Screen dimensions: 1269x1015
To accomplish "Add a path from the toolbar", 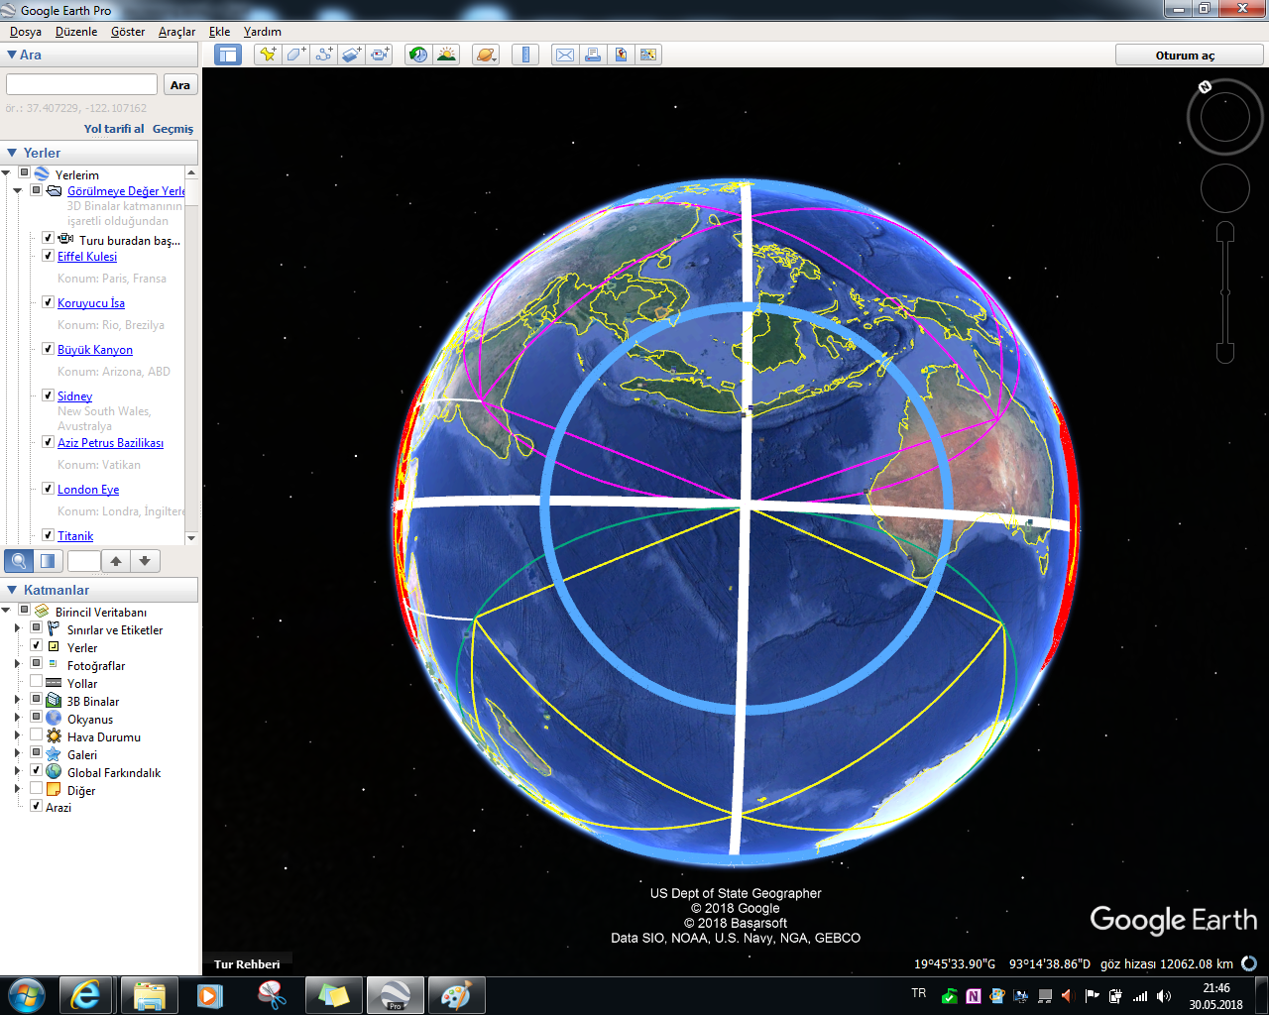I will [x=324, y=55].
